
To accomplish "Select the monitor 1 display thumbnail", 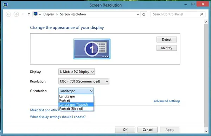I will tap(92, 49).
